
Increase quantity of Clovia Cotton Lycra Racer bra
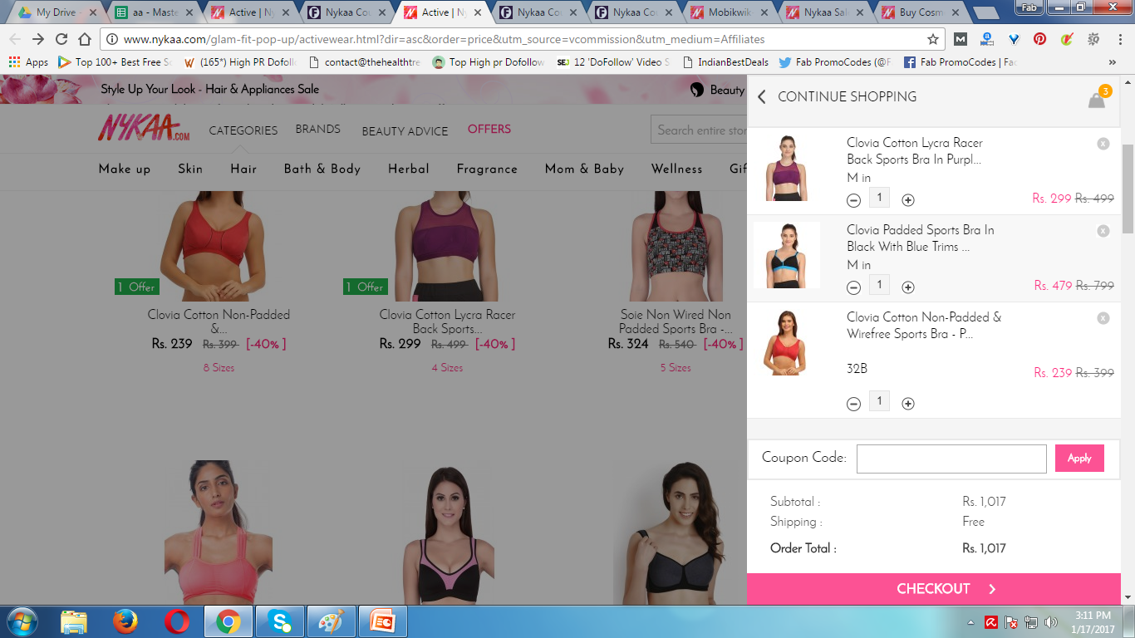(x=908, y=200)
